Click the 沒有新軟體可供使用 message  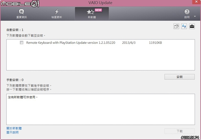(23, 97)
